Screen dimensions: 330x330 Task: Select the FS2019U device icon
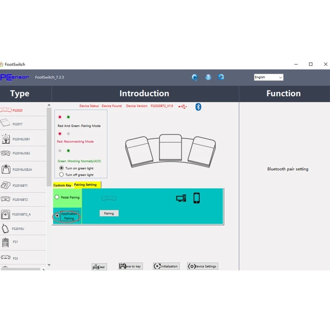click(x=5, y=229)
